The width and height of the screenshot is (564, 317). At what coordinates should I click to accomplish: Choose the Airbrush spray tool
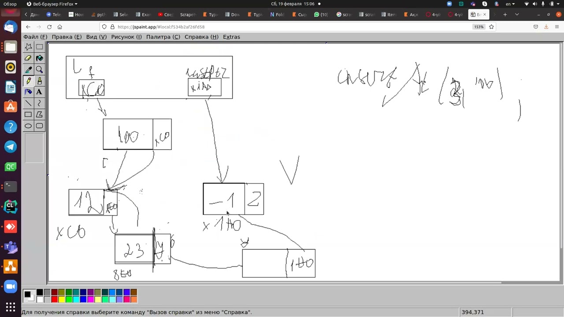click(28, 92)
